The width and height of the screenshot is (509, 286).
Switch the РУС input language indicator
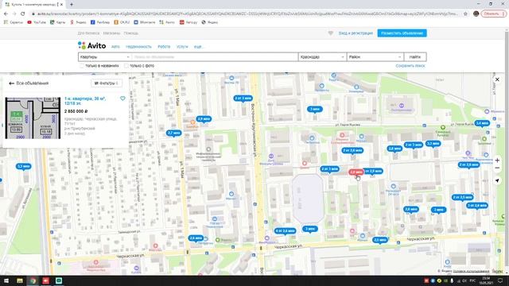tap(473, 280)
